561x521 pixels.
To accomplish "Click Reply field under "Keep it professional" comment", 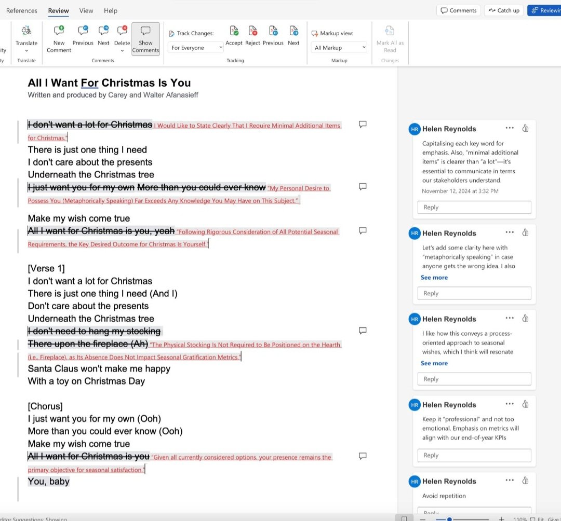I will [474, 455].
